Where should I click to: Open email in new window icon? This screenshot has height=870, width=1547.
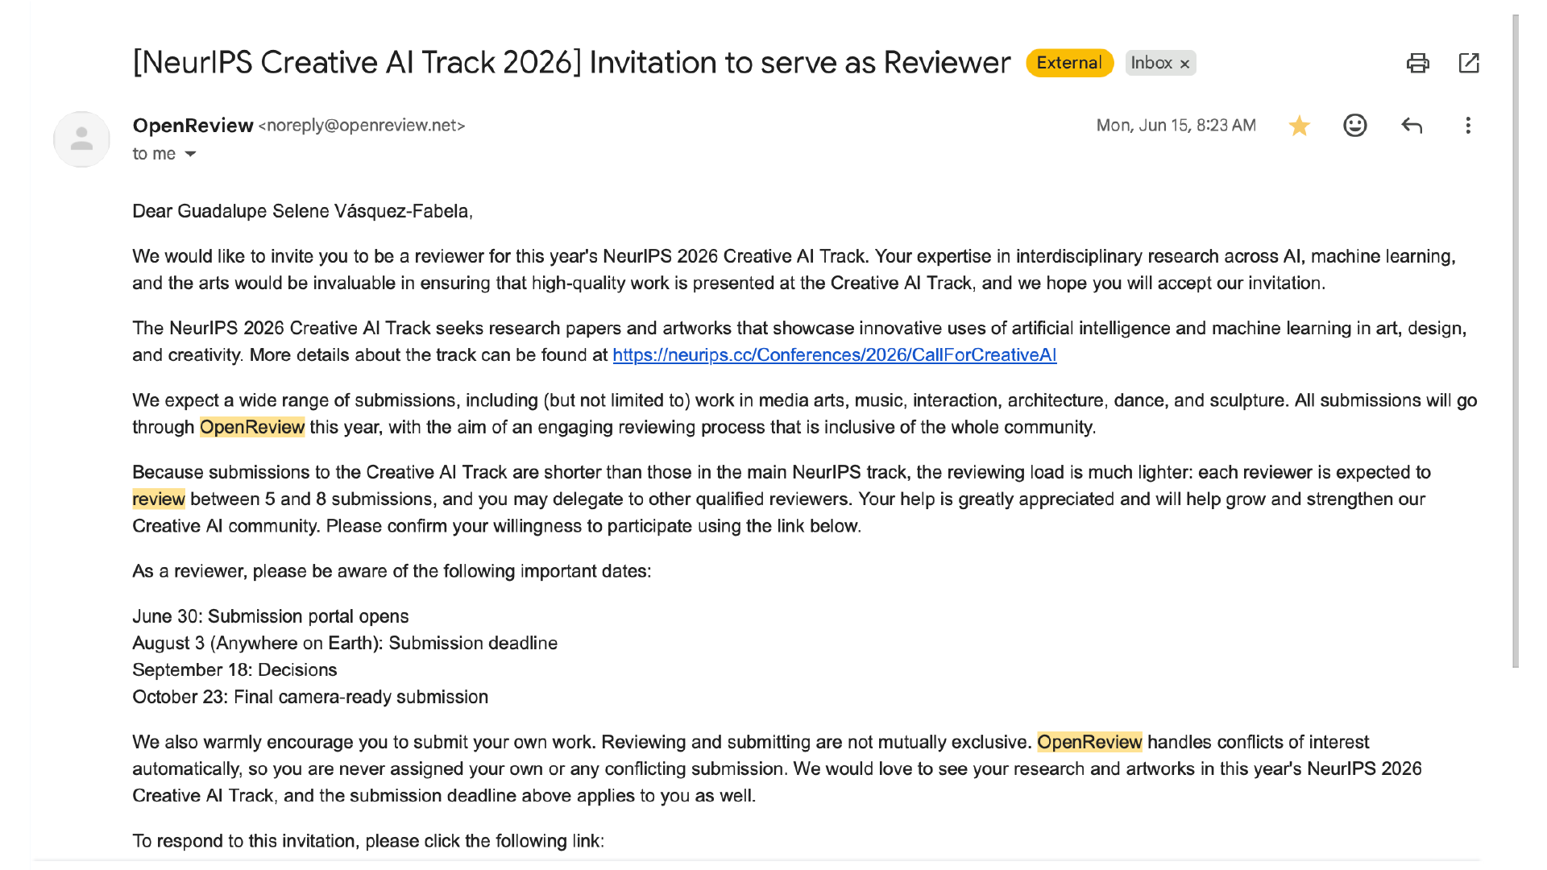coord(1469,63)
